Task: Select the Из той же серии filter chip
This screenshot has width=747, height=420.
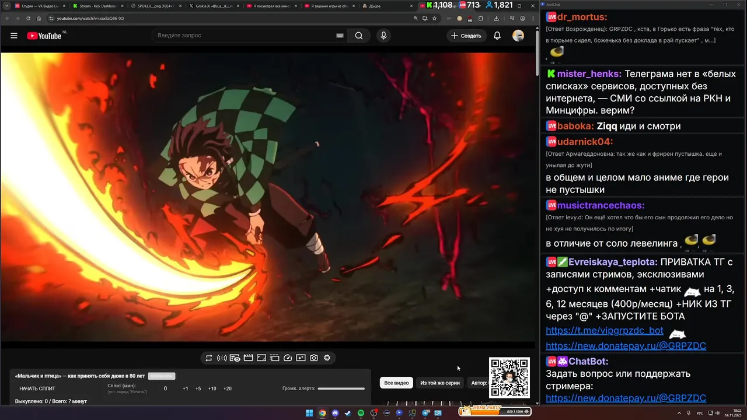Action: (x=440, y=383)
